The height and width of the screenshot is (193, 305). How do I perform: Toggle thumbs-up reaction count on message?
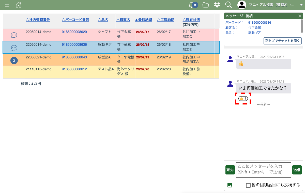click(x=243, y=99)
